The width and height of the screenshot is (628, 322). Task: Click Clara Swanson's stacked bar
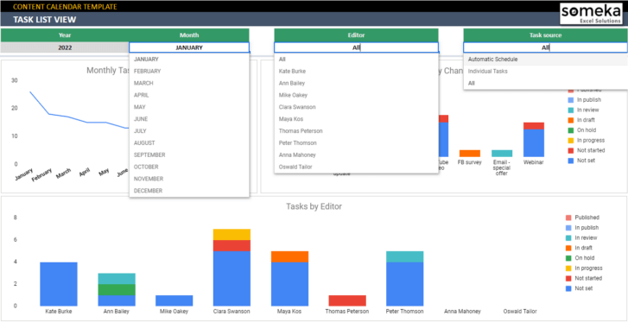tap(232, 268)
